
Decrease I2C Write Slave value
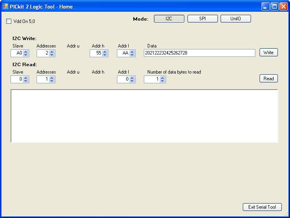pos(26,55)
